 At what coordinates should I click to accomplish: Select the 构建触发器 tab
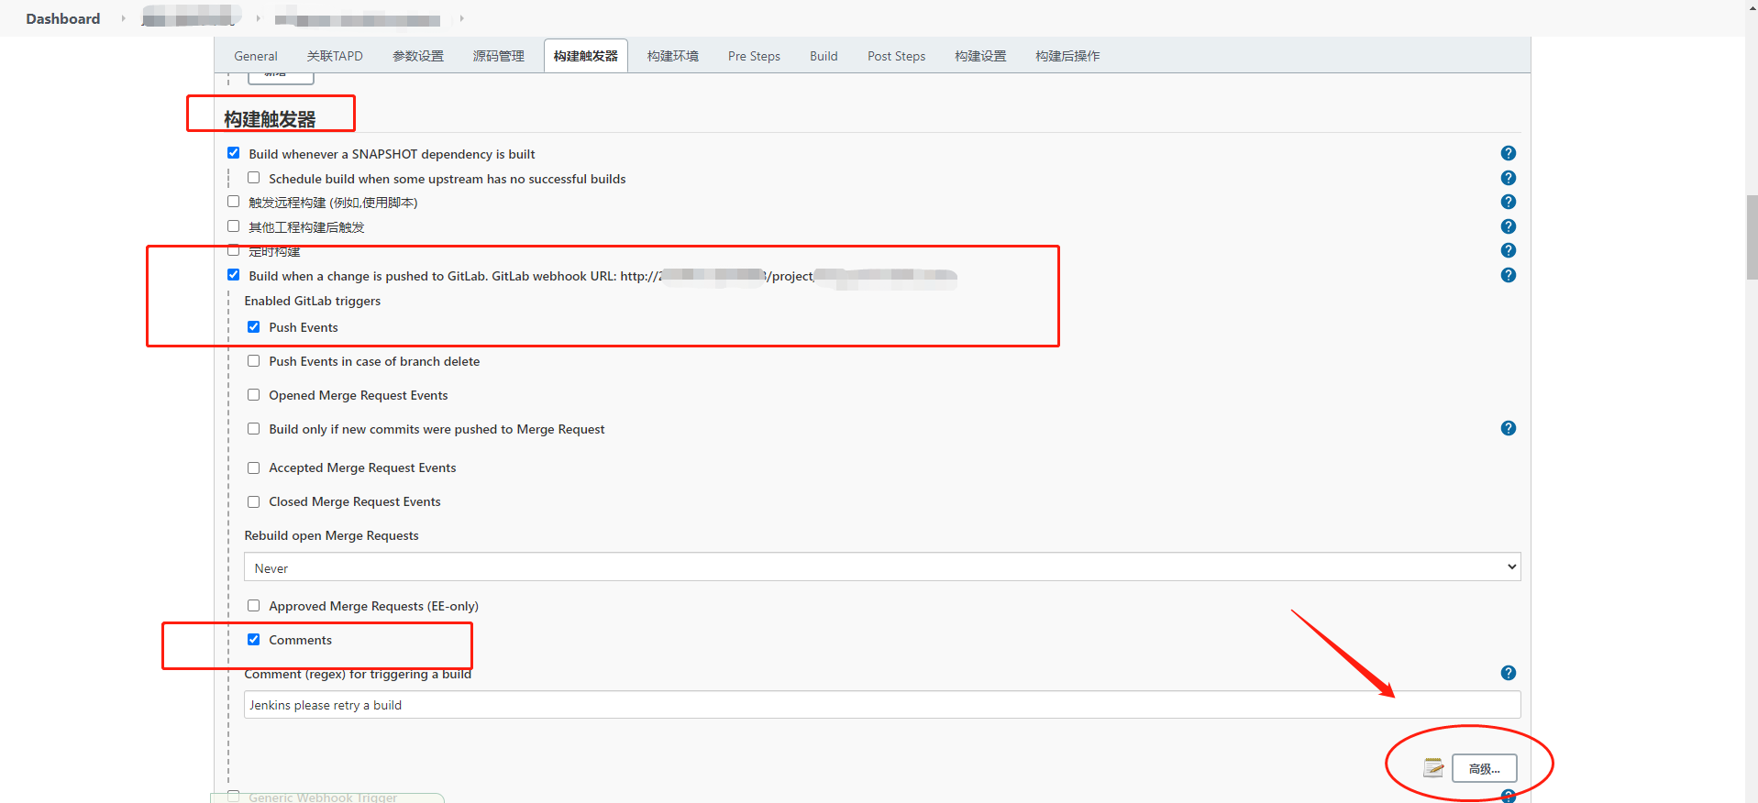(x=586, y=56)
